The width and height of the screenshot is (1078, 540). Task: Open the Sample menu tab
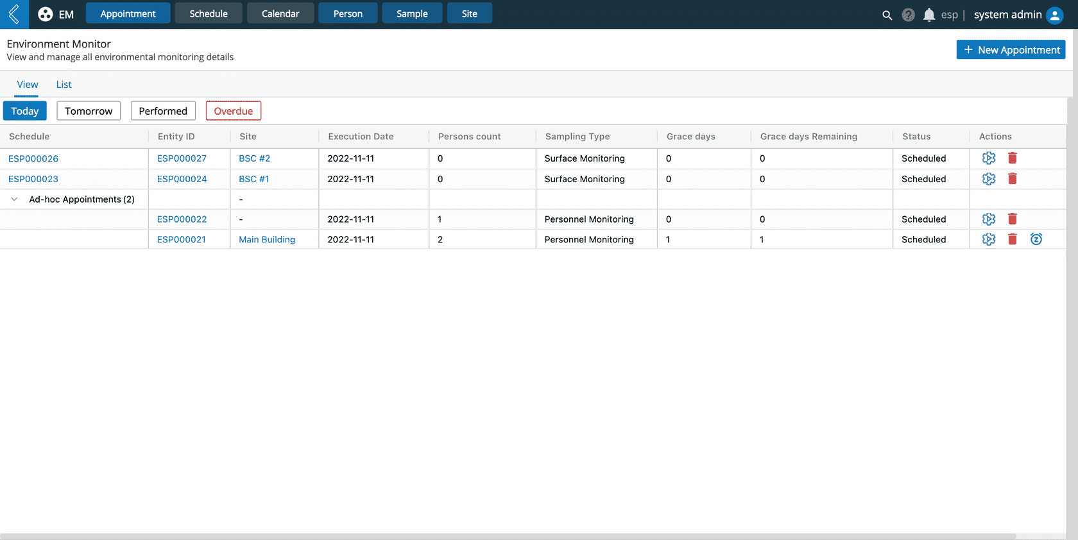412,13
